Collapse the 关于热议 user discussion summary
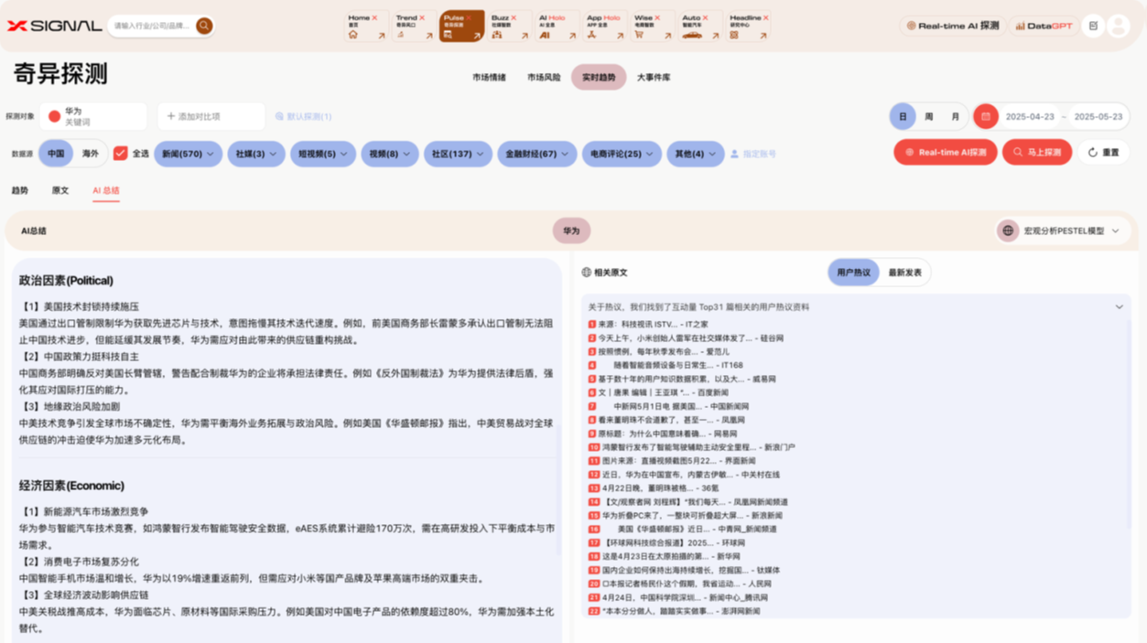The height and width of the screenshot is (643, 1147). click(x=1119, y=307)
